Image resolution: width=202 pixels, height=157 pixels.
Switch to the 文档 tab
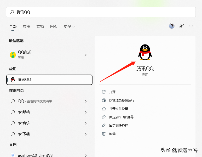click(x=40, y=26)
